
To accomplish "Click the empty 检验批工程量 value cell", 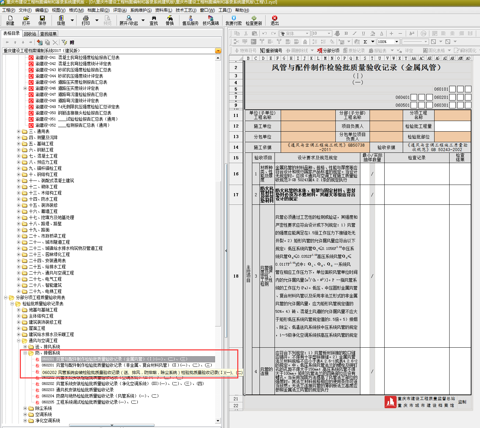I will 453,126.
